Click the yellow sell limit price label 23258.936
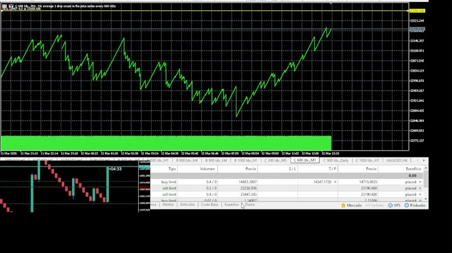This screenshot has width=452, height=253. pos(418,11)
